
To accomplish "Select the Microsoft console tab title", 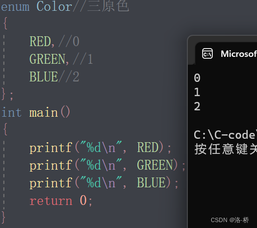I will (239, 54).
